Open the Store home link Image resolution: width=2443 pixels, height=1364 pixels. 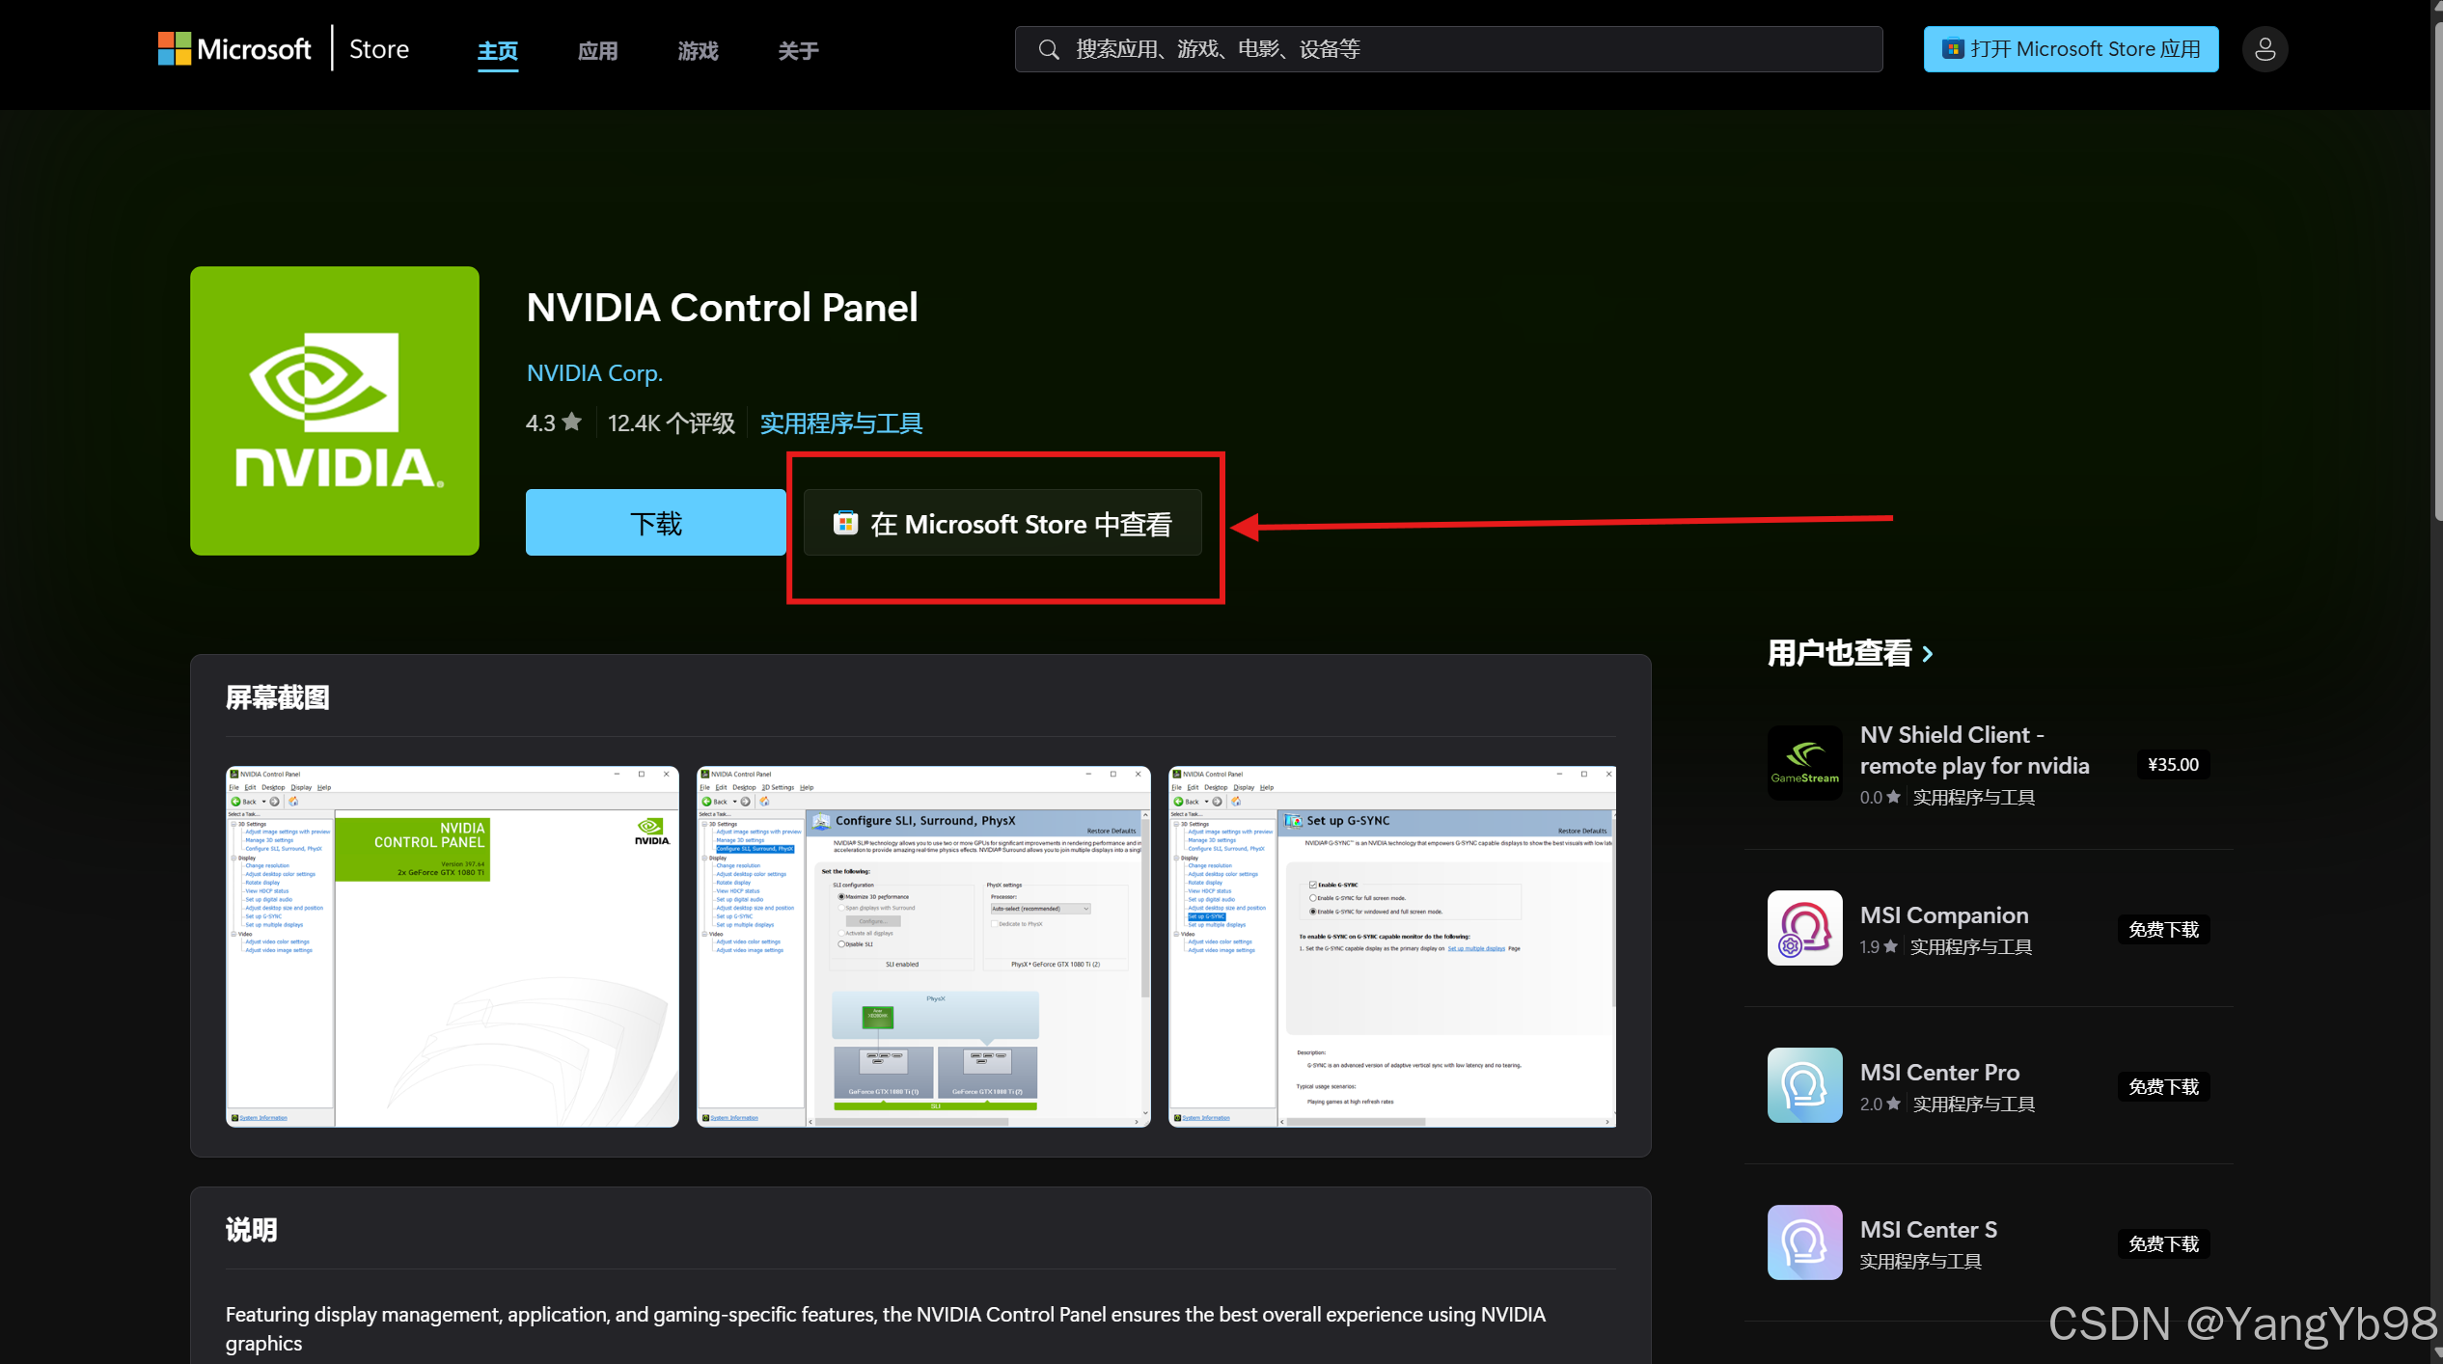(x=379, y=49)
